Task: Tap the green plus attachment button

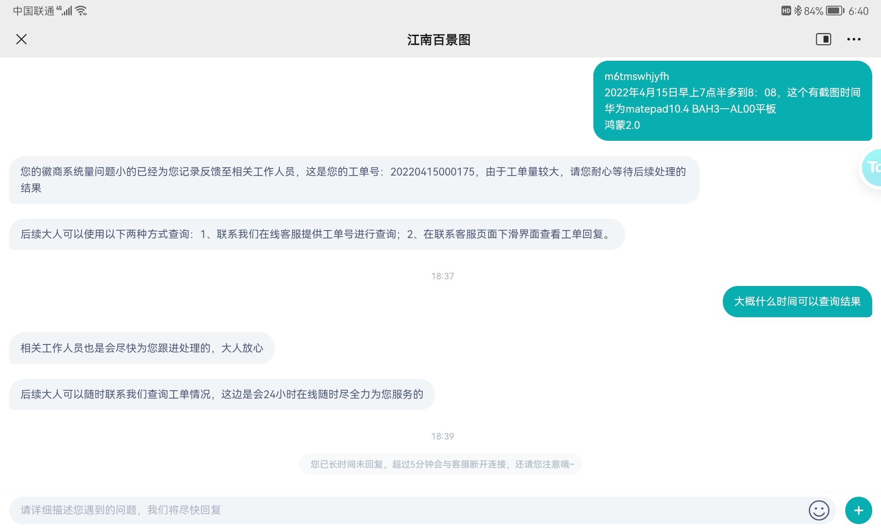Action: pyautogui.click(x=858, y=510)
